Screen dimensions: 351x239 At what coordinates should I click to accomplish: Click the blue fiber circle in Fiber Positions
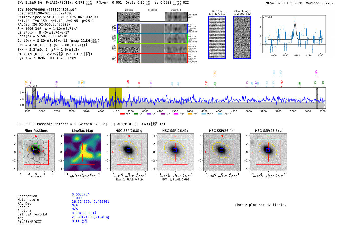(36, 152)
